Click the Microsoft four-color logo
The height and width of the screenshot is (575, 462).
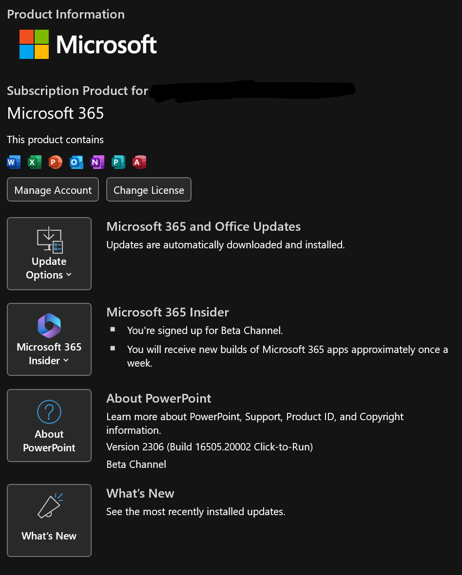34,44
